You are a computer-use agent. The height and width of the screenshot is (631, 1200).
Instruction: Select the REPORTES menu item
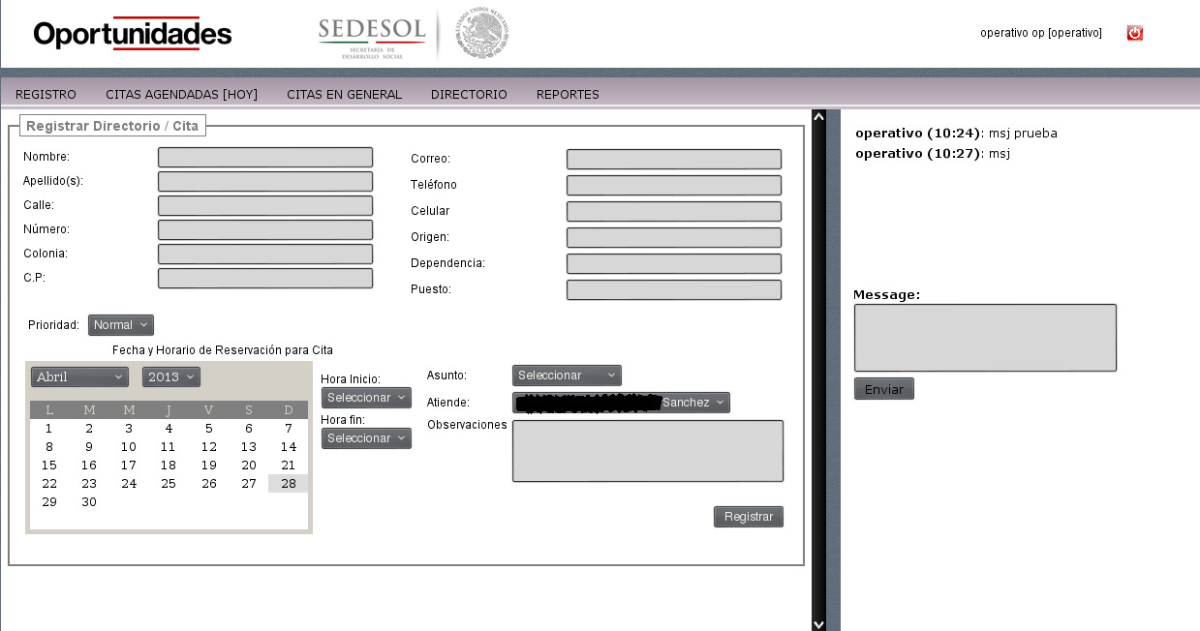click(x=568, y=94)
